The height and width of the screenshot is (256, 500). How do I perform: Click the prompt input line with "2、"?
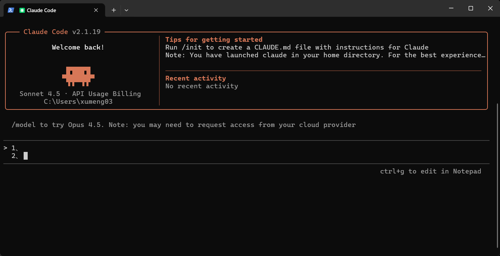[x=246, y=156]
